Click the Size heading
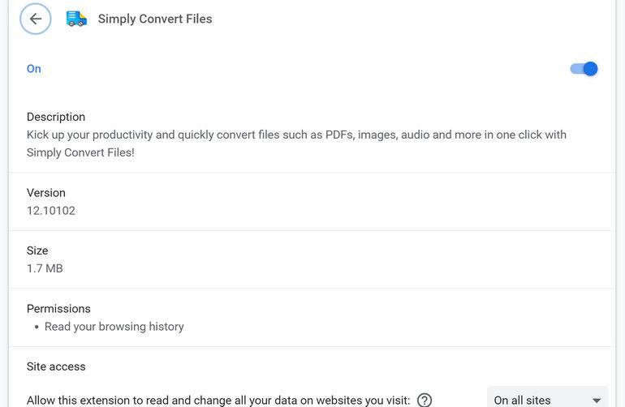The width and height of the screenshot is (625, 407). (x=37, y=251)
